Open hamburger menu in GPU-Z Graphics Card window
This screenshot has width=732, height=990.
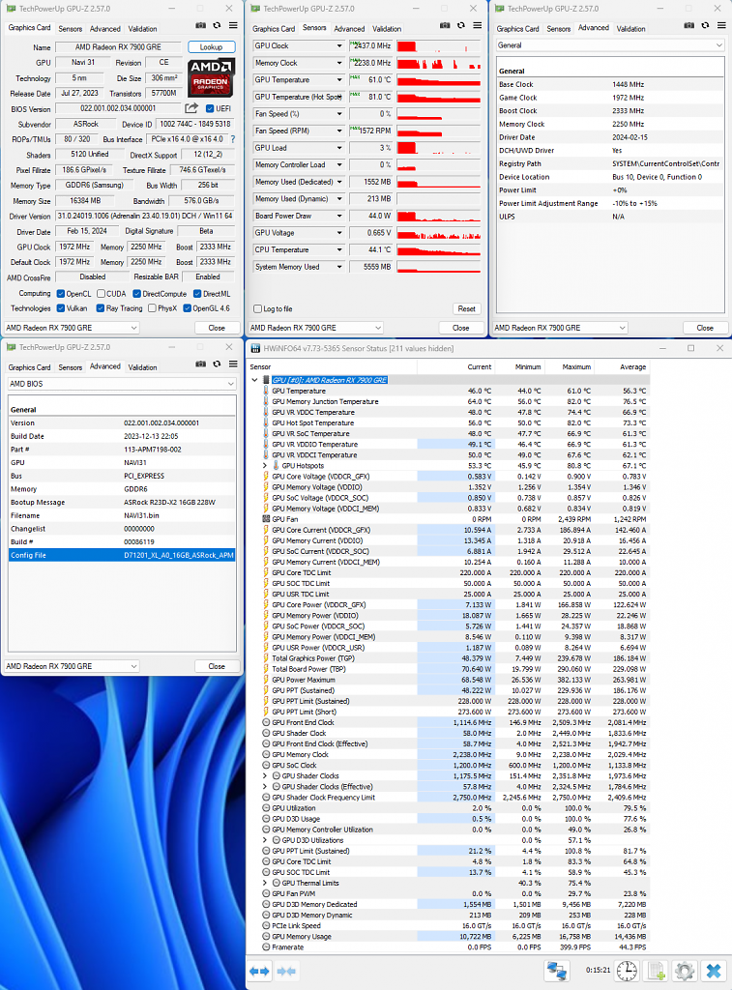[x=233, y=26]
